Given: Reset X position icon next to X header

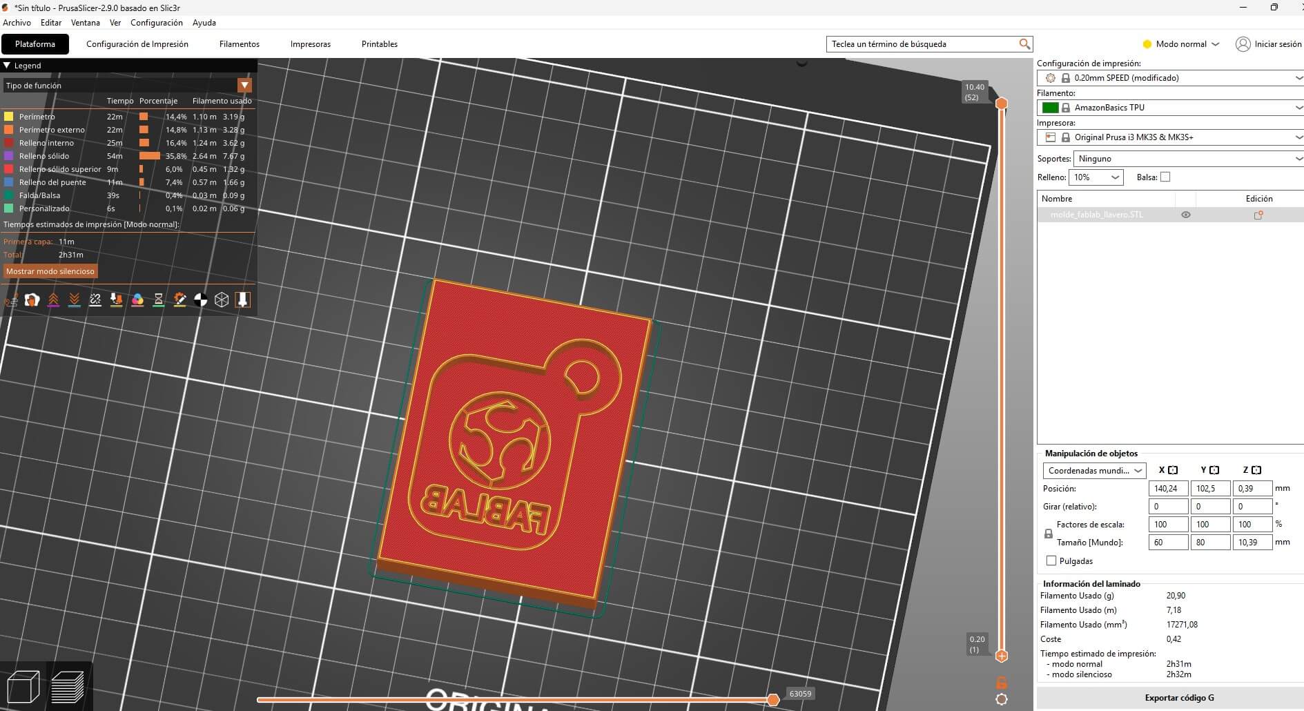Looking at the screenshot, I should click(1173, 470).
